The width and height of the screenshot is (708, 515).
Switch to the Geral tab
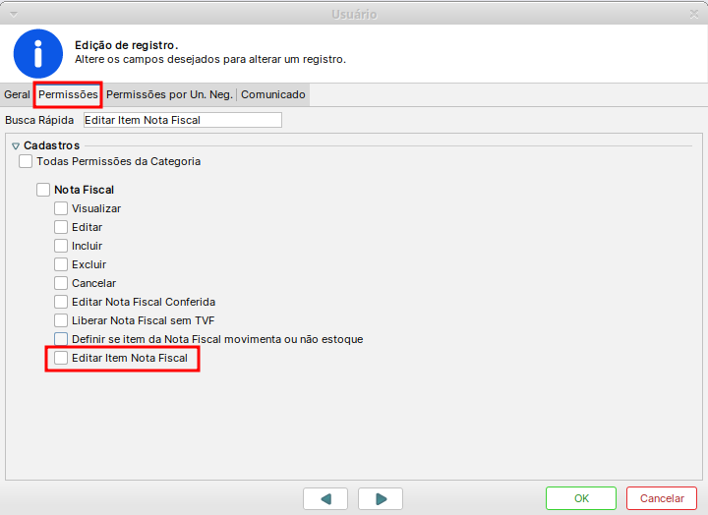pos(17,94)
